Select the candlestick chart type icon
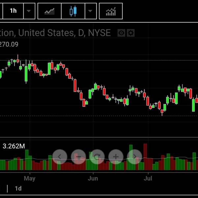 click(73, 11)
